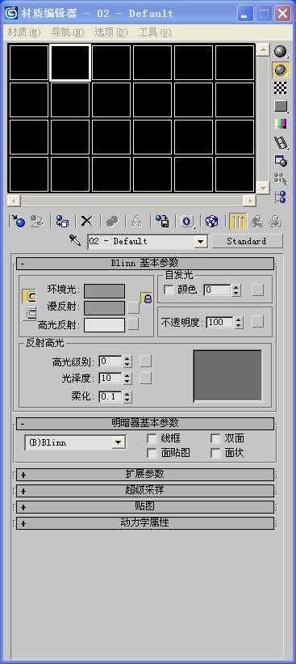Click Go Forward to Sibling icon
This screenshot has width=296, height=664.
pos(275,221)
